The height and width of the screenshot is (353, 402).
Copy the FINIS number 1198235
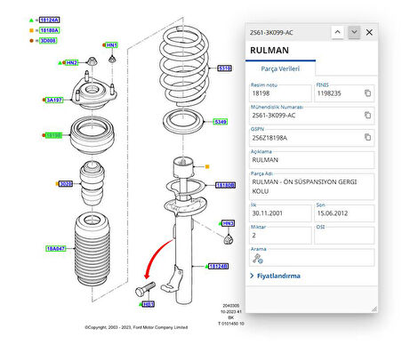[x=367, y=93]
